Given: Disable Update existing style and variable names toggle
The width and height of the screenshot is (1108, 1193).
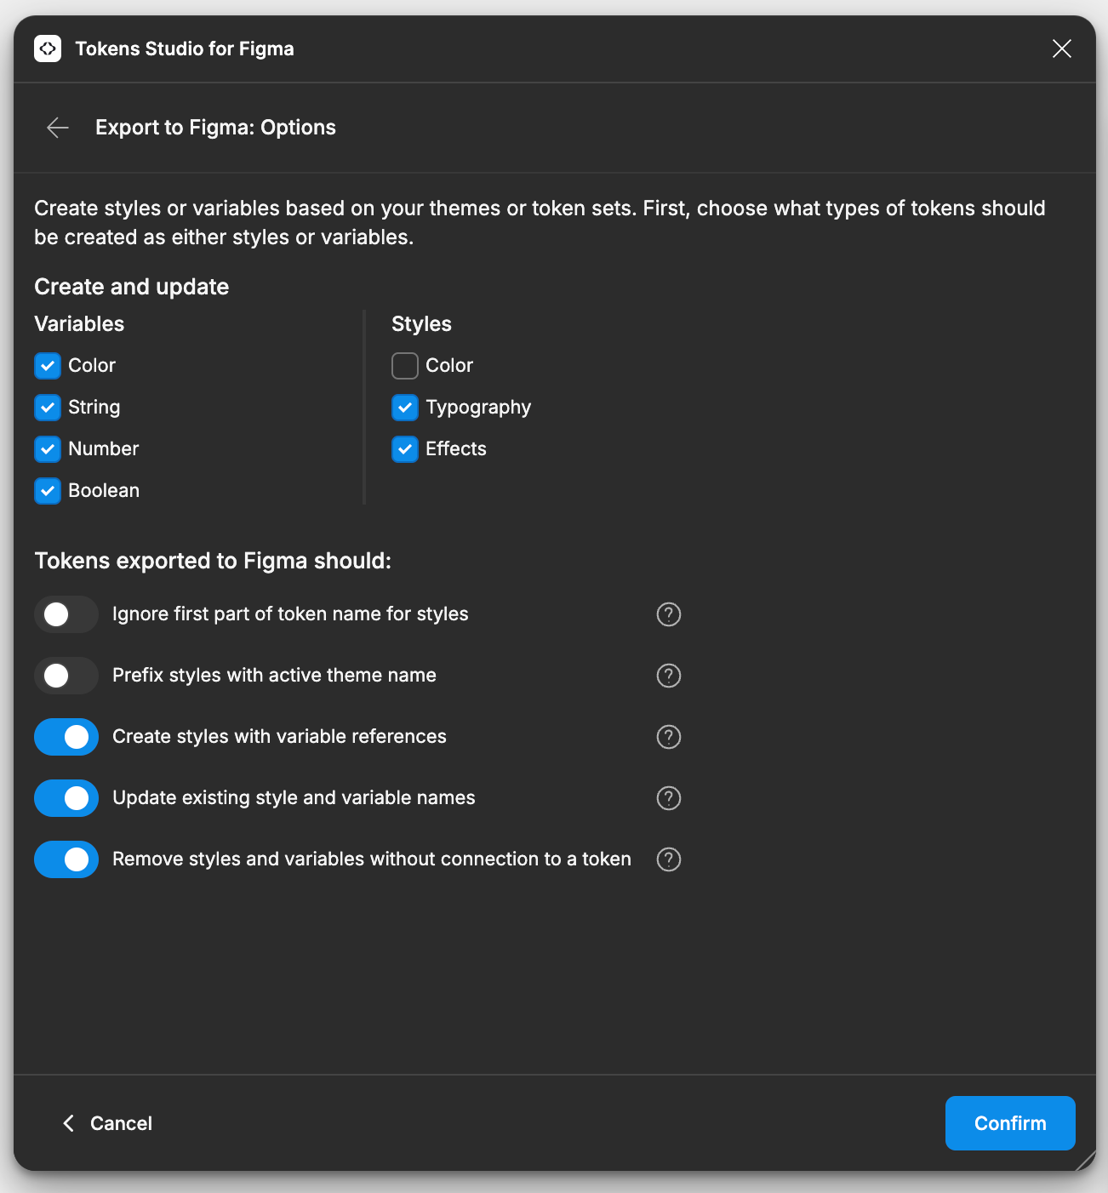Looking at the screenshot, I should tap(66, 798).
